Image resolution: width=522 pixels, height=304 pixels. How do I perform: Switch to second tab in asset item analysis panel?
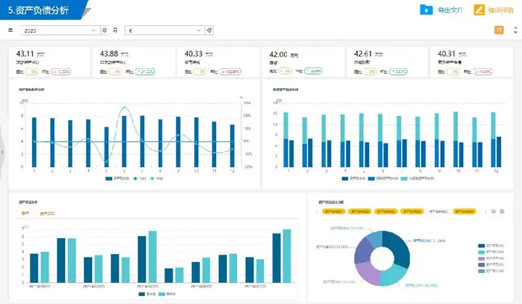(x=47, y=214)
